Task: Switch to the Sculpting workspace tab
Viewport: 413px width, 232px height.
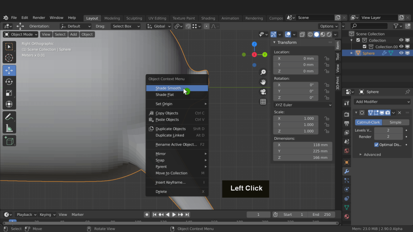Action: [134, 18]
